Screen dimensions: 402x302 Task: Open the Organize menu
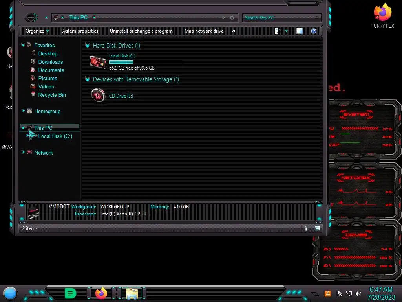(x=37, y=31)
